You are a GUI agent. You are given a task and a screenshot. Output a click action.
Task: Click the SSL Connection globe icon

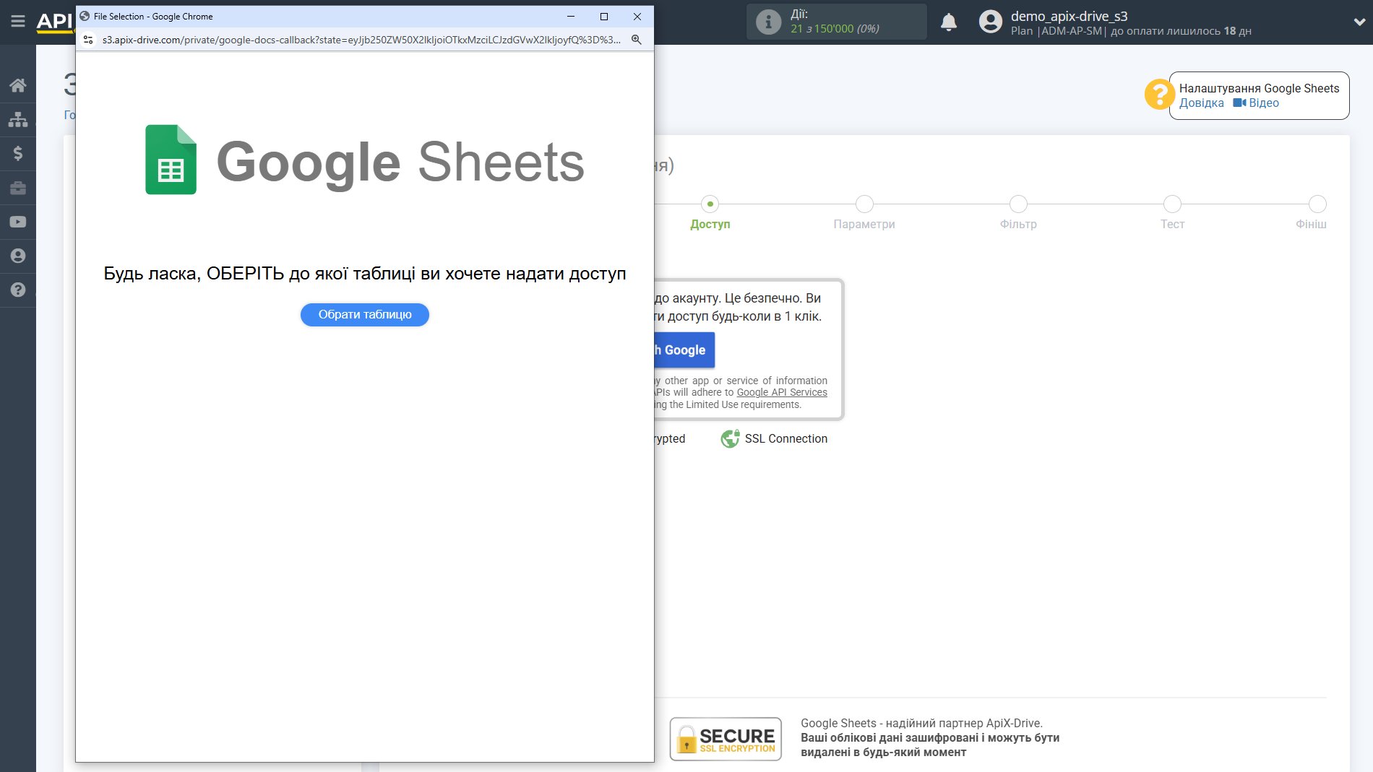pyautogui.click(x=730, y=438)
